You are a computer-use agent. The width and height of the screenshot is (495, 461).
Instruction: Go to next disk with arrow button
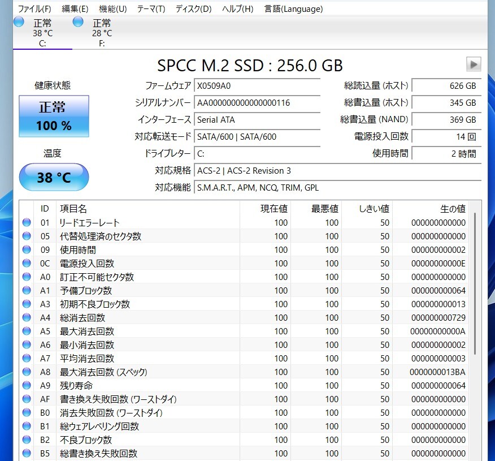point(474,64)
